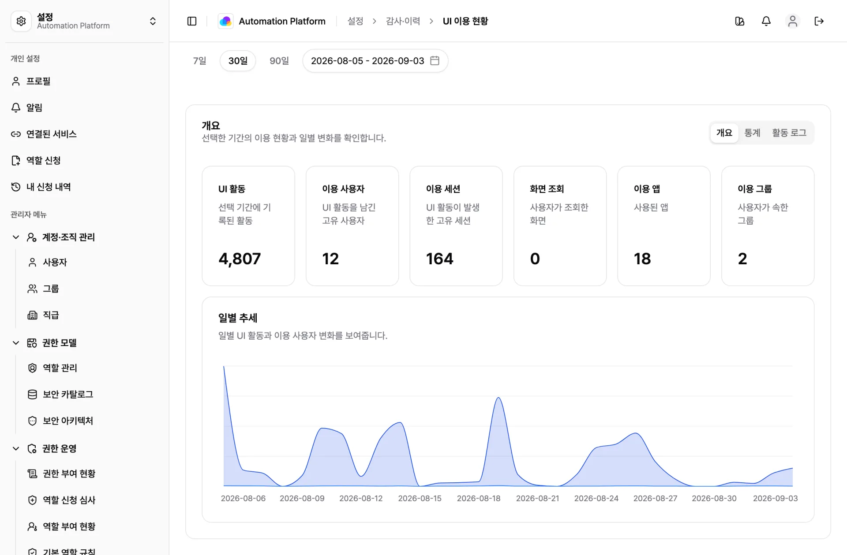847x555 pixels.
Task: Open the workspace switcher chevrons
Action: pyautogui.click(x=153, y=21)
